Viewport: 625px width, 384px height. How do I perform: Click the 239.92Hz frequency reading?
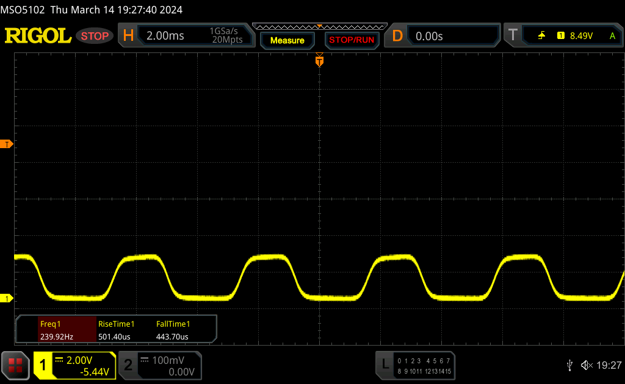57,336
